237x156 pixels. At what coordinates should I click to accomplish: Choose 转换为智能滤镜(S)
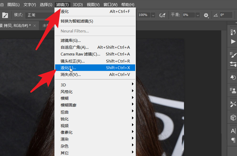tap(95, 21)
